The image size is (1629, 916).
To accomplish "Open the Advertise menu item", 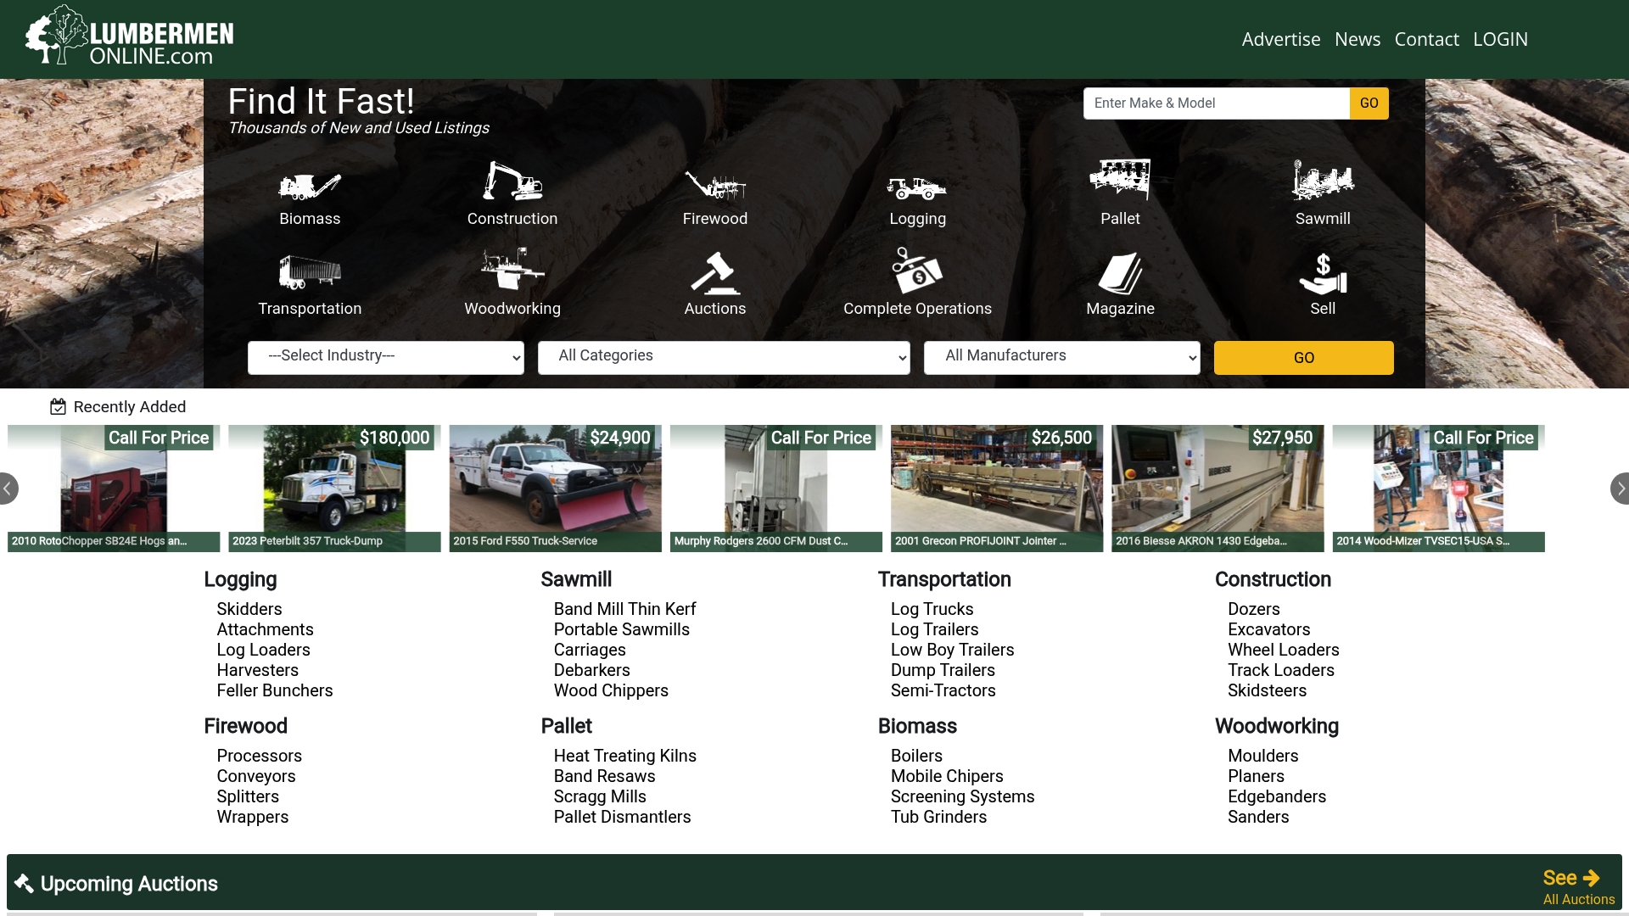I will (1280, 39).
